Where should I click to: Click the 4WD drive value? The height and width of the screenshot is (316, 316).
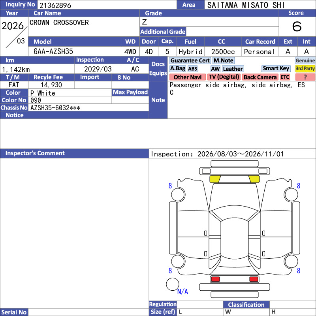(x=130, y=52)
